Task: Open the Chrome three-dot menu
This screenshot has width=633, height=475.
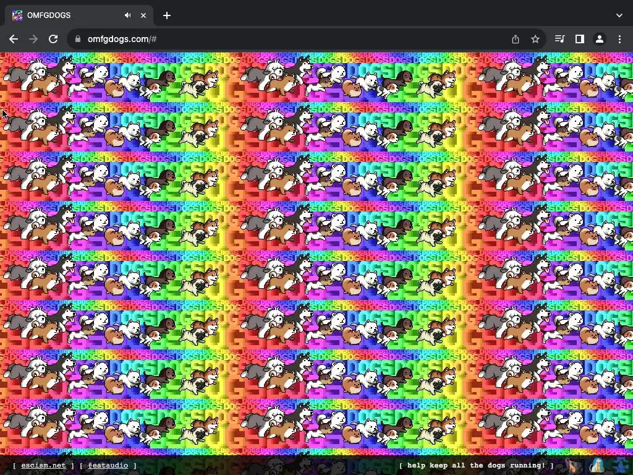Action: (619, 39)
